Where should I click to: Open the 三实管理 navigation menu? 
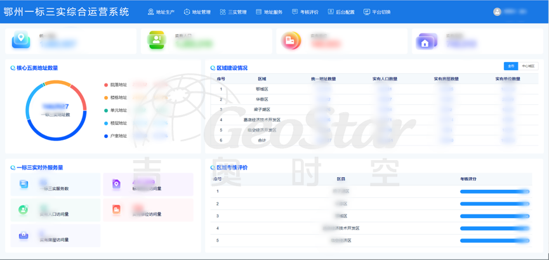click(x=233, y=12)
